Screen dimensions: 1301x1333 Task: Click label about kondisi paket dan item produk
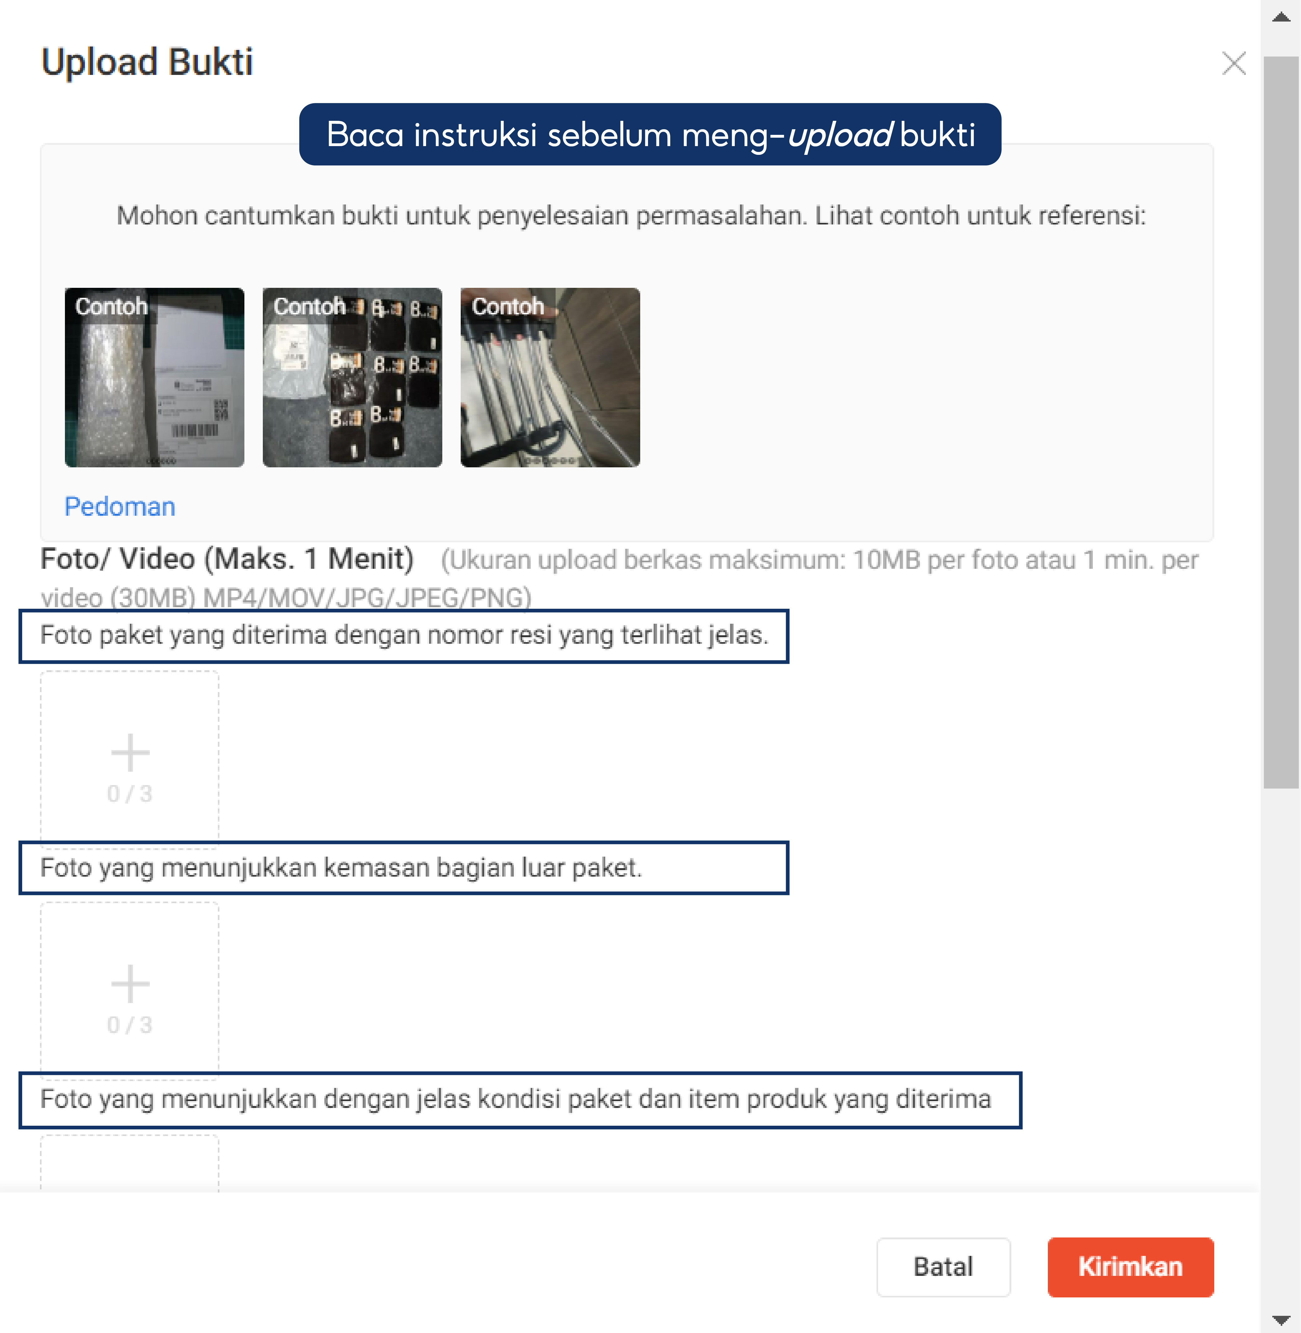(x=515, y=1099)
